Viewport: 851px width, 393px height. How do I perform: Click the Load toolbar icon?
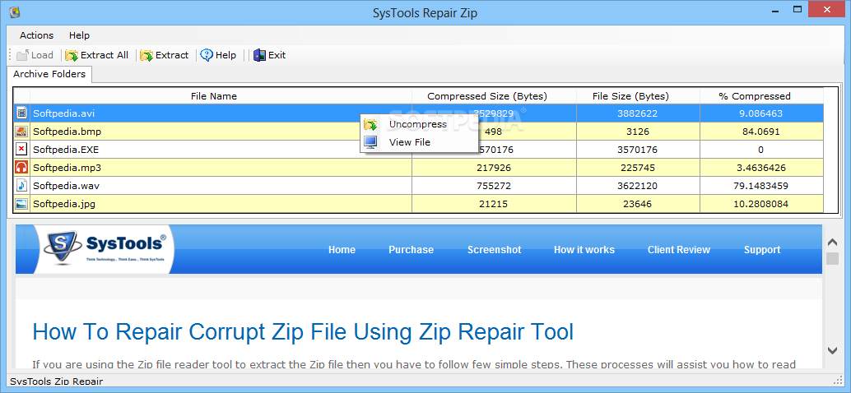(x=23, y=55)
